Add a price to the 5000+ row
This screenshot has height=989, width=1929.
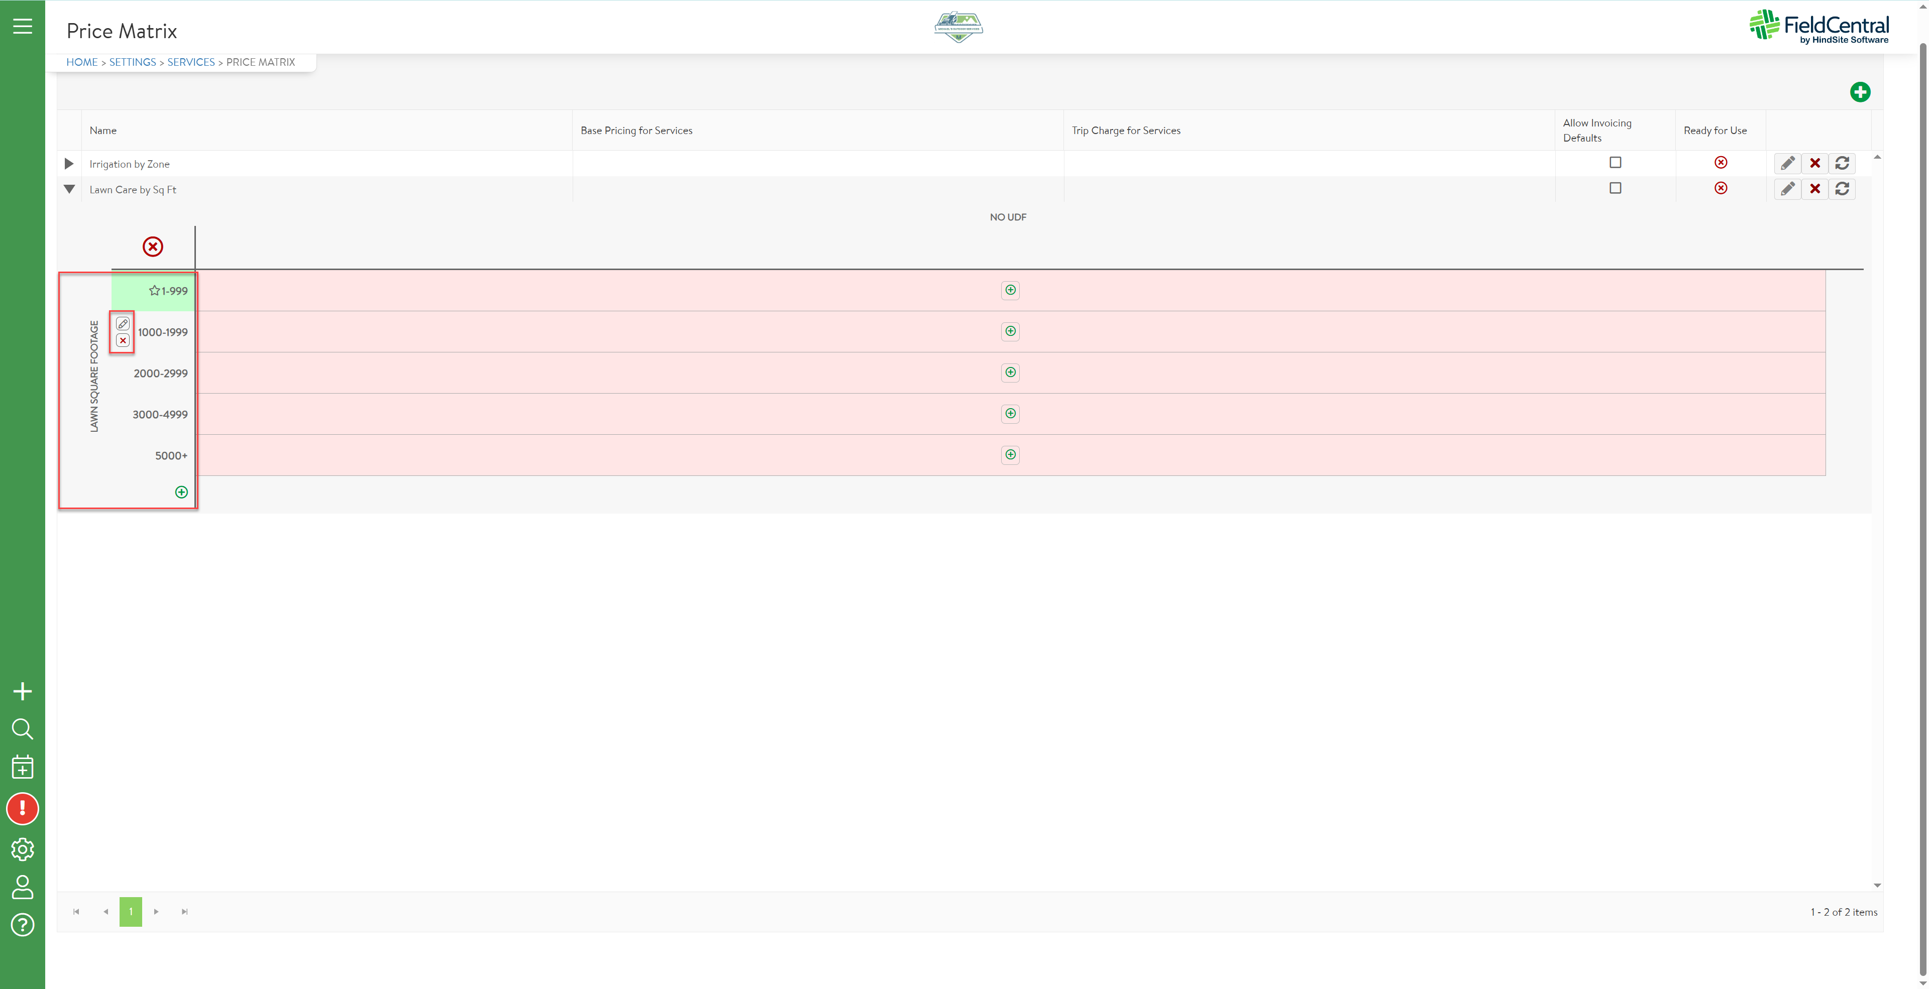click(x=1010, y=455)
